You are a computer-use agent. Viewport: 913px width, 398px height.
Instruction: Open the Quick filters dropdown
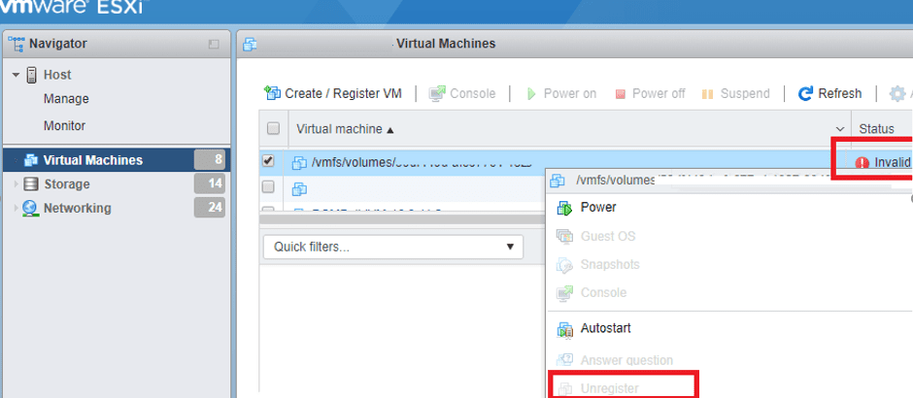392,247
